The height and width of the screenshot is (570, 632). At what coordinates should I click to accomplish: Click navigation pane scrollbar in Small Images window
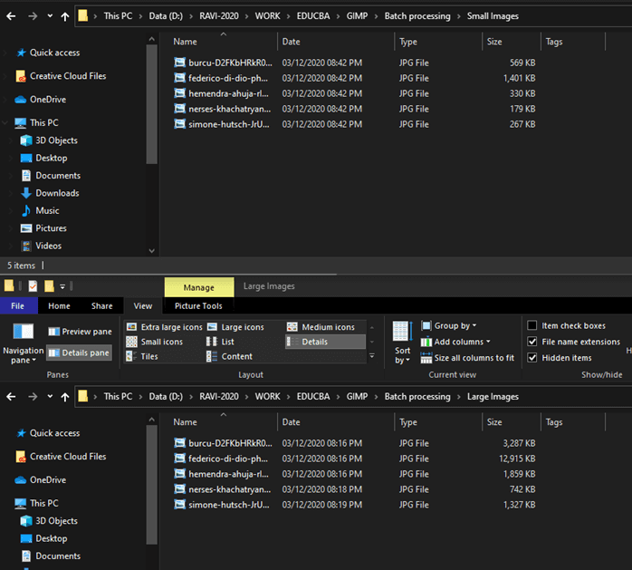point(151,104)
